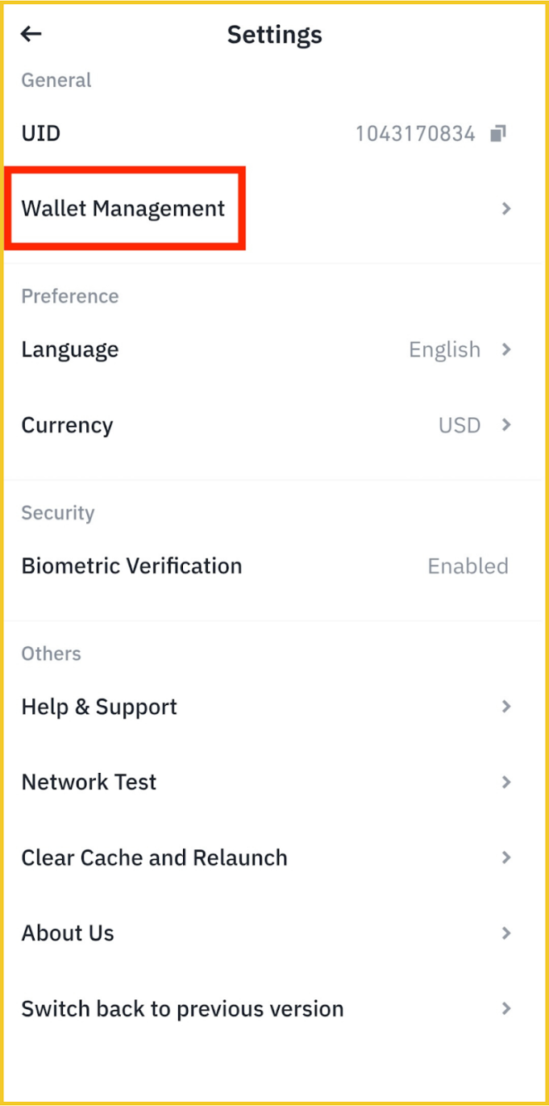The image size is (549, 1106).
Task: Tap the arrow beside About Us
Action: click(x=507, y=933)
